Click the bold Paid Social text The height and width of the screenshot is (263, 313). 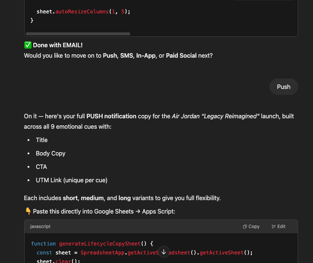[181, 55]
